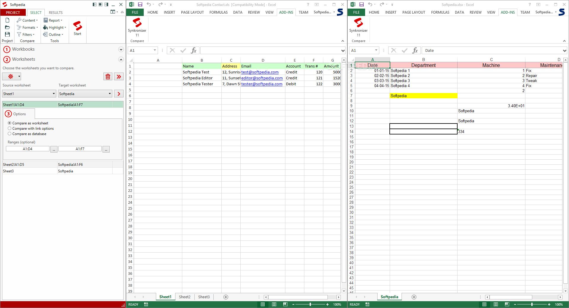Open the Filters dropdown
This screenshot has width=569, height=308.
(25, 34)
